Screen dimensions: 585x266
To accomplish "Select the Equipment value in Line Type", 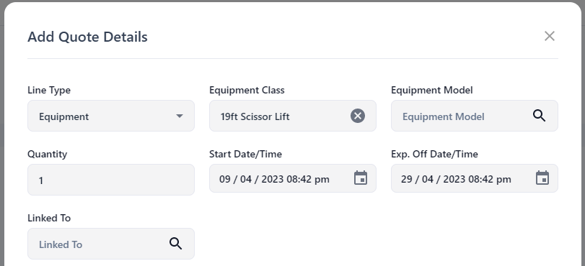I will (63, 116).
